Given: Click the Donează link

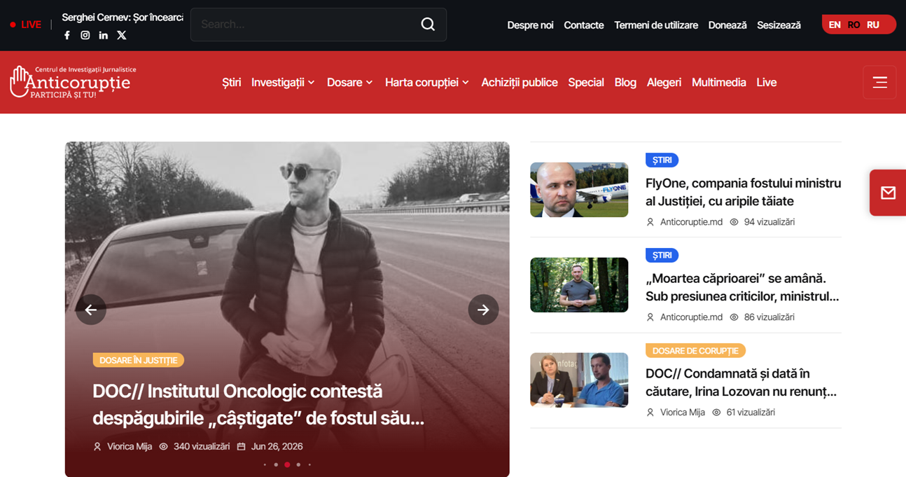Looking at the screenshot, I should coord(727,25).
